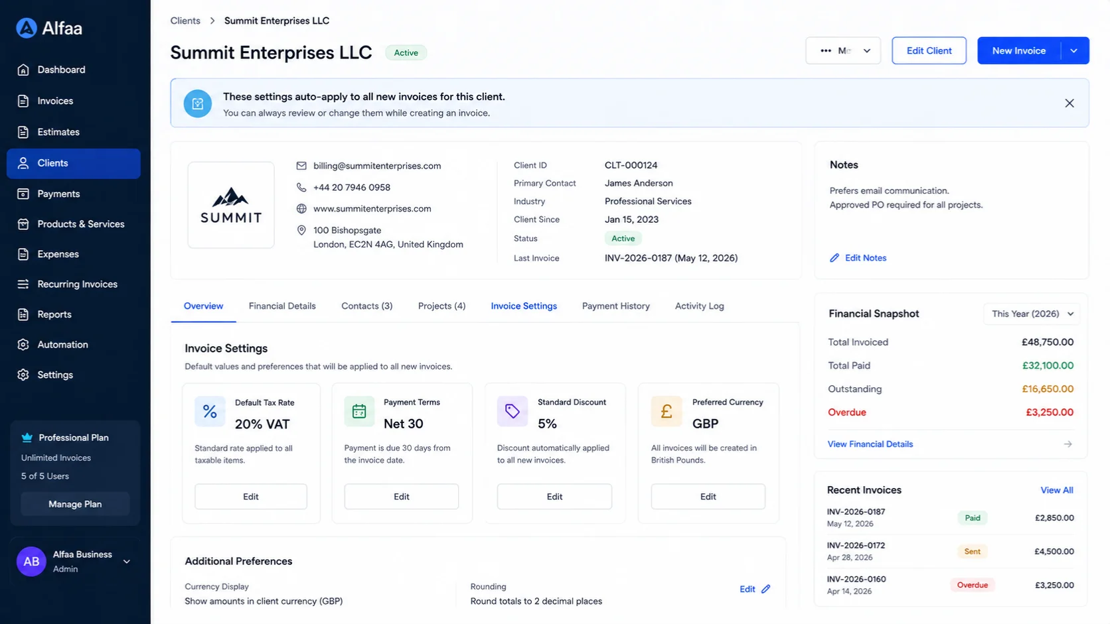This screenshot has width=1110, height=624.
Task: Expand the Alfaa Business account menu
Action: point(127,562)
